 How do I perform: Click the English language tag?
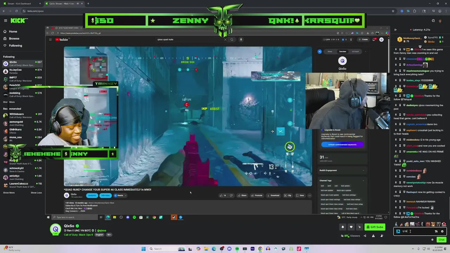click(99, 235)
